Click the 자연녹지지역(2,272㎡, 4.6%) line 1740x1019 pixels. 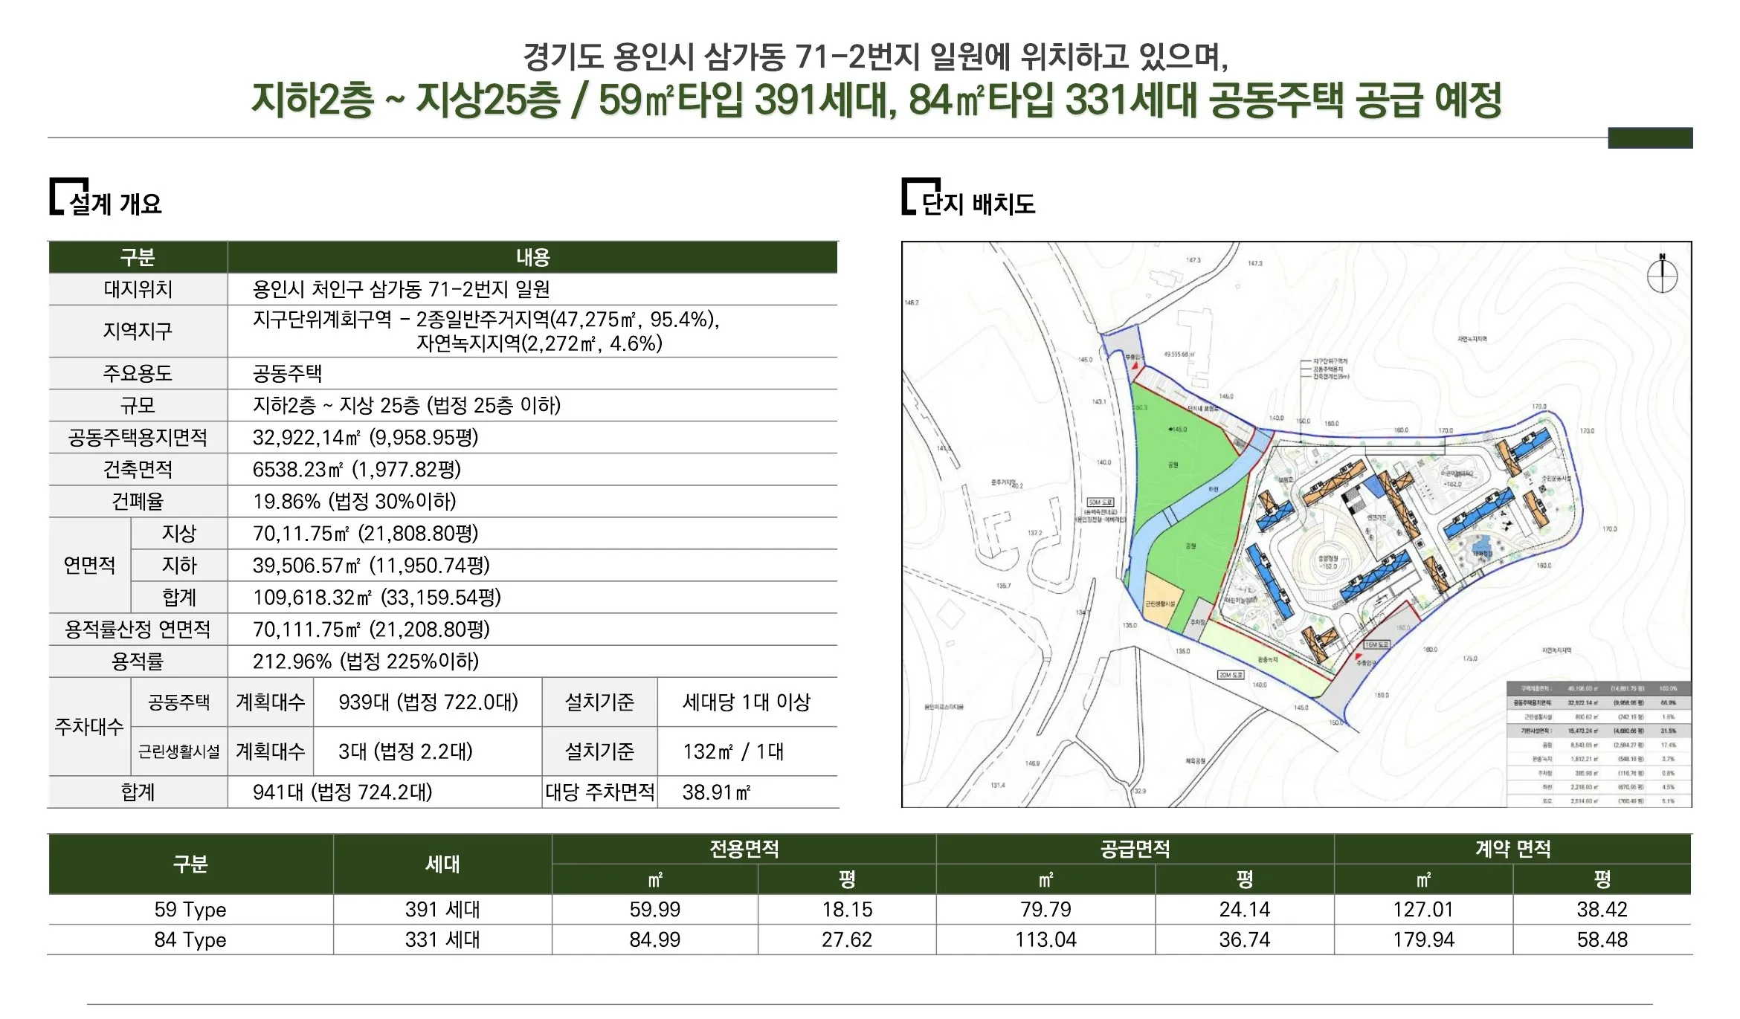pyautogui.click(x=539, y=343)
